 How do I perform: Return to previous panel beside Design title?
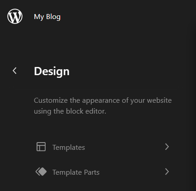(14, 71)
